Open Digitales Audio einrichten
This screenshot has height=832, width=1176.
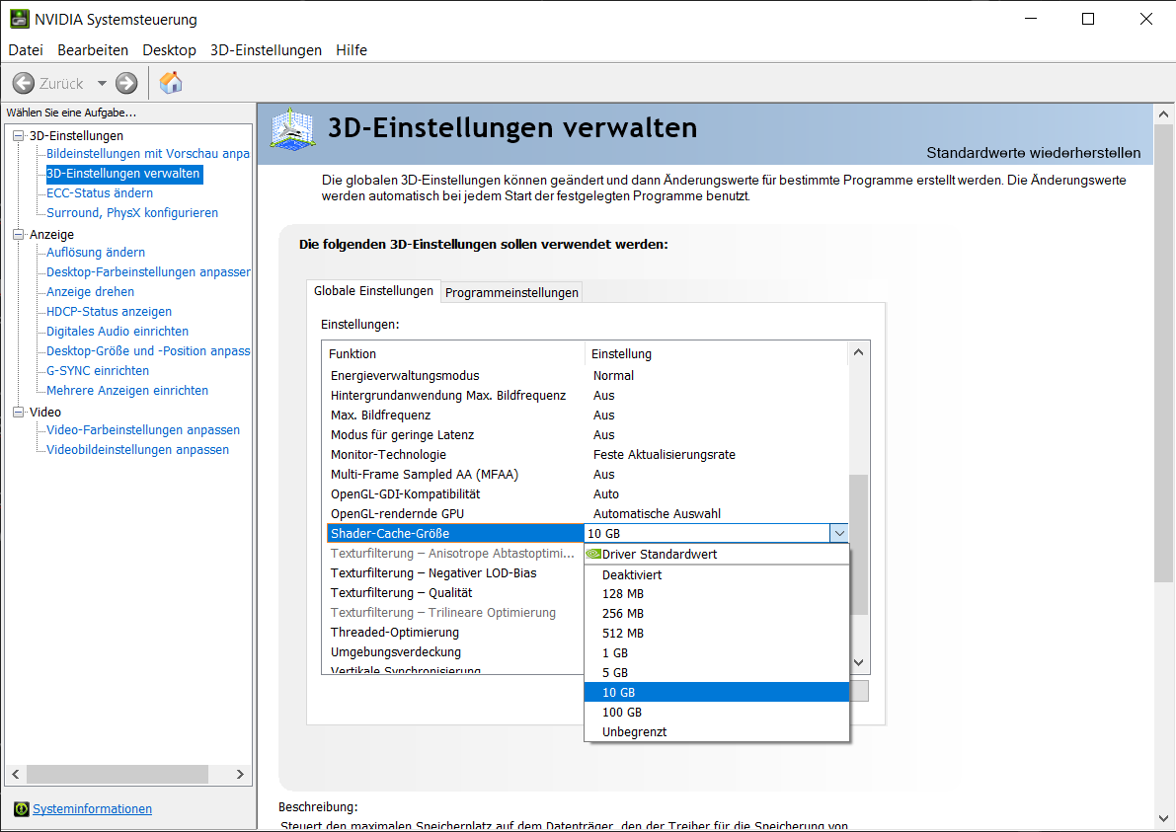[117, 332]
